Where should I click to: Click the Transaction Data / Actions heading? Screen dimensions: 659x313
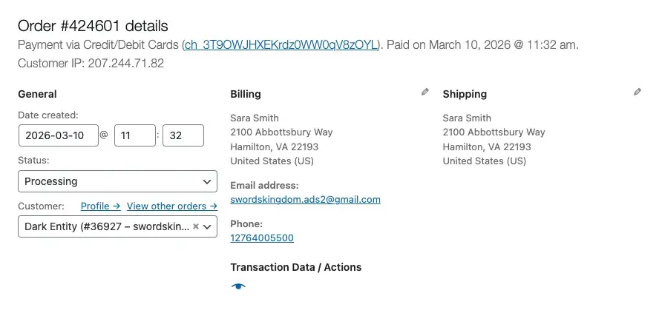(x=296, y=267)
